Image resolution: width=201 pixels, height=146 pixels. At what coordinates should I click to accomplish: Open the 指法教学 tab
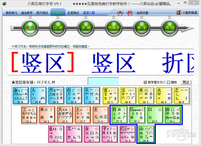[27, 13]
